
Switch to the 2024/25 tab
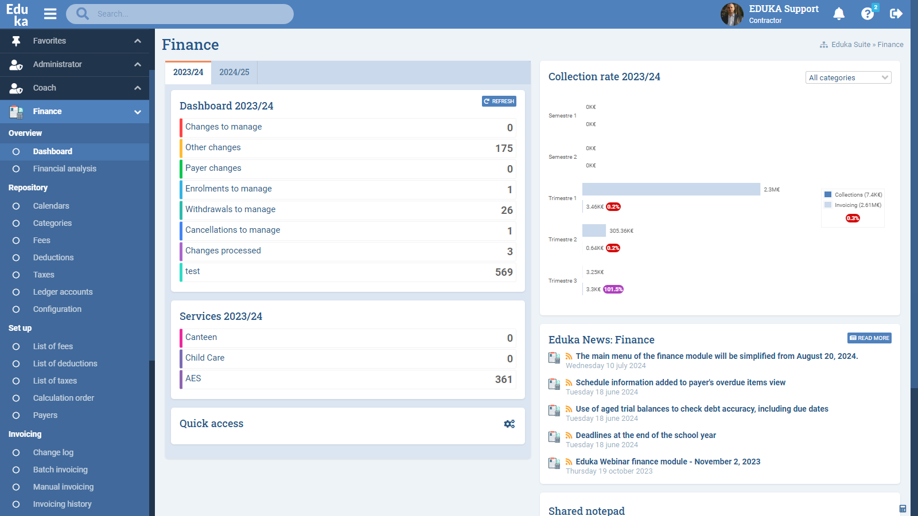point(234,72)
